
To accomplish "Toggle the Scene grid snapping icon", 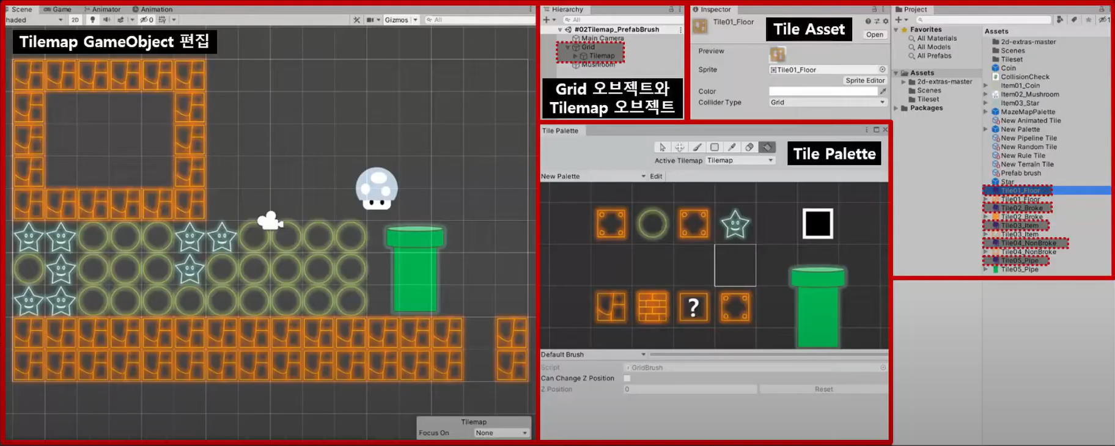I will click(x=162, y=20).
